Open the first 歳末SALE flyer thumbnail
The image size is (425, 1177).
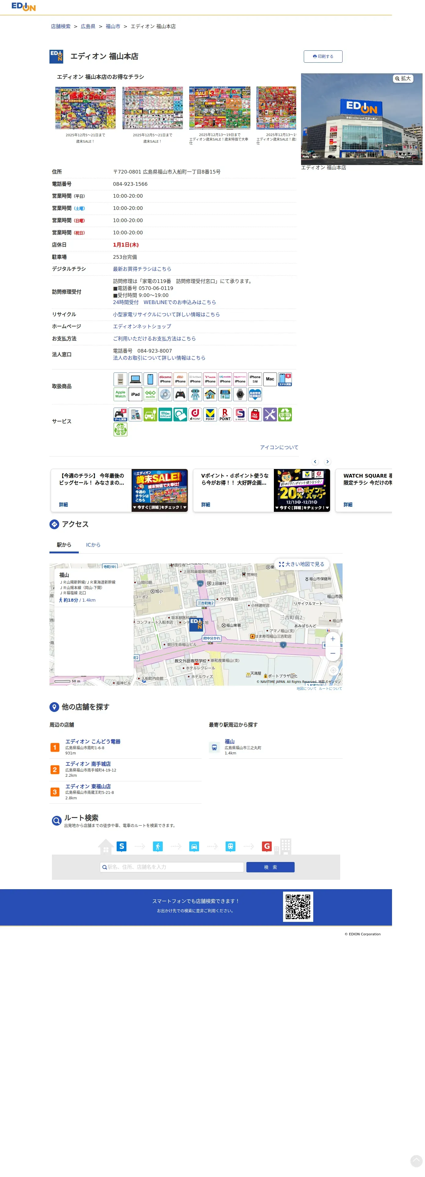(85, 108)
